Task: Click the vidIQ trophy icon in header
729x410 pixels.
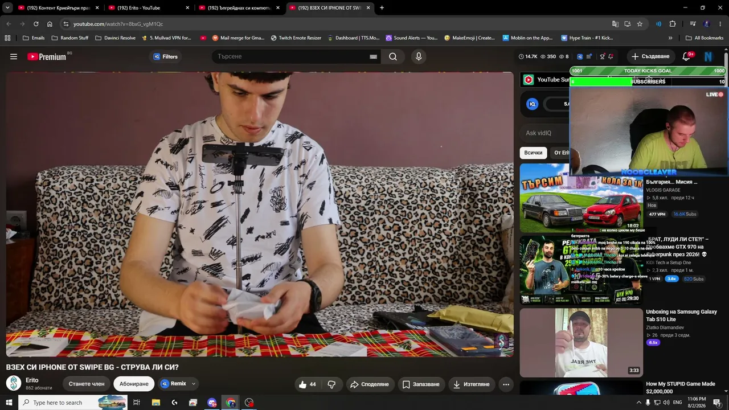Action: click(602, 56)
